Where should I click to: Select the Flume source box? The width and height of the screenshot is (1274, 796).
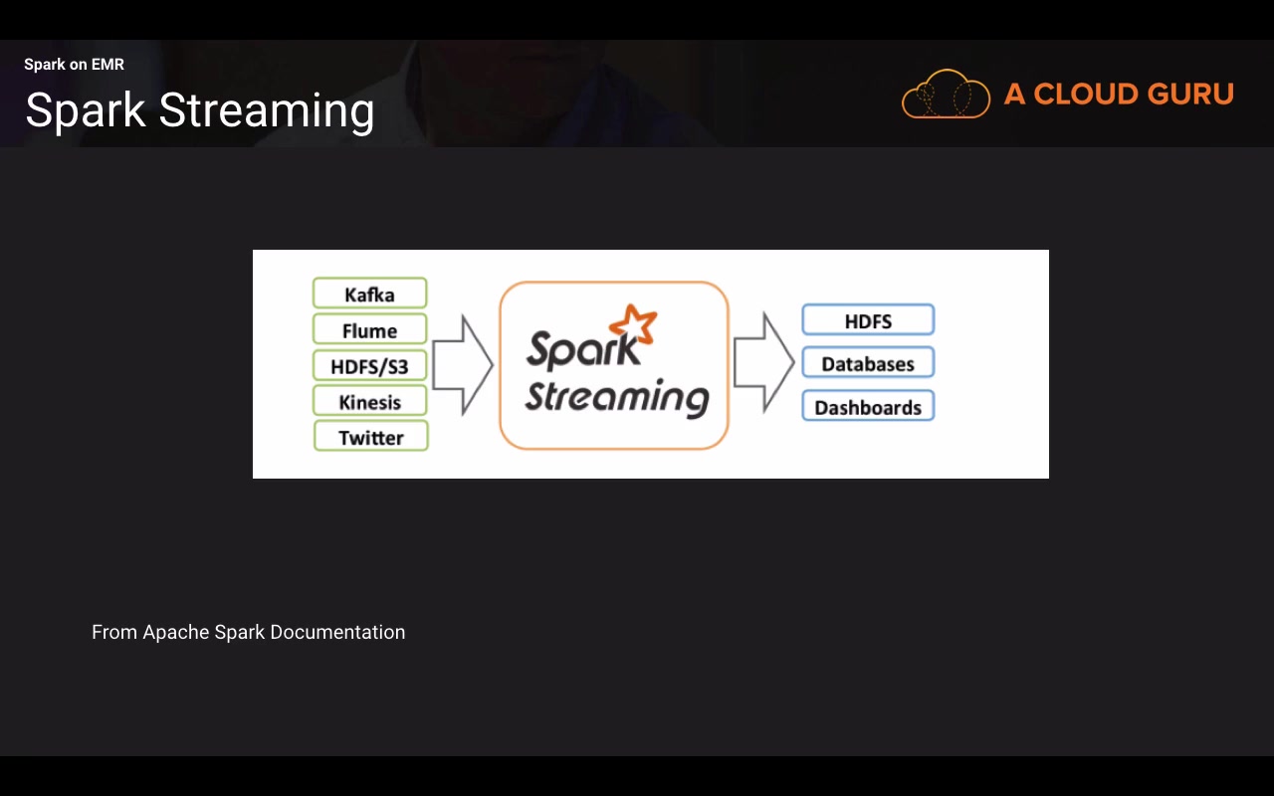click(x=369, y=329)
